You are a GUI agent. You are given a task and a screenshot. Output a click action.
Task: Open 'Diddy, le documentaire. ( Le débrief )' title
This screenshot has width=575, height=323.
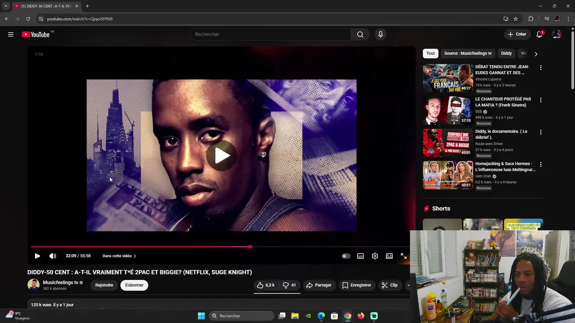click(x=501, y=134)
